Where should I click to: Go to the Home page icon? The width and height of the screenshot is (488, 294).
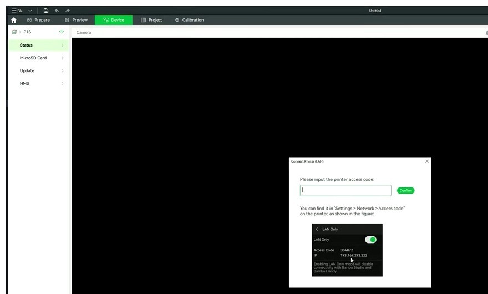point(14,20)
